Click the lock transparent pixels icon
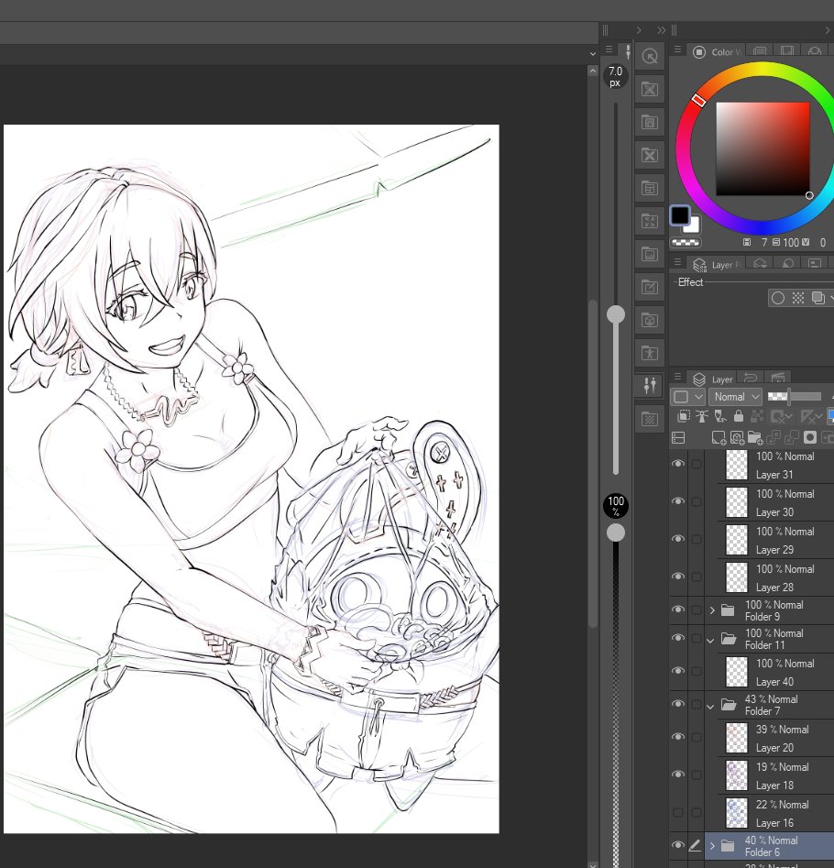The image size is (834, 868). 756,416
